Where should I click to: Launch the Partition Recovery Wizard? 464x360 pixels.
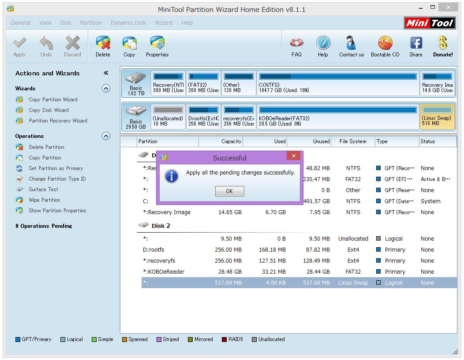(58, 121)
